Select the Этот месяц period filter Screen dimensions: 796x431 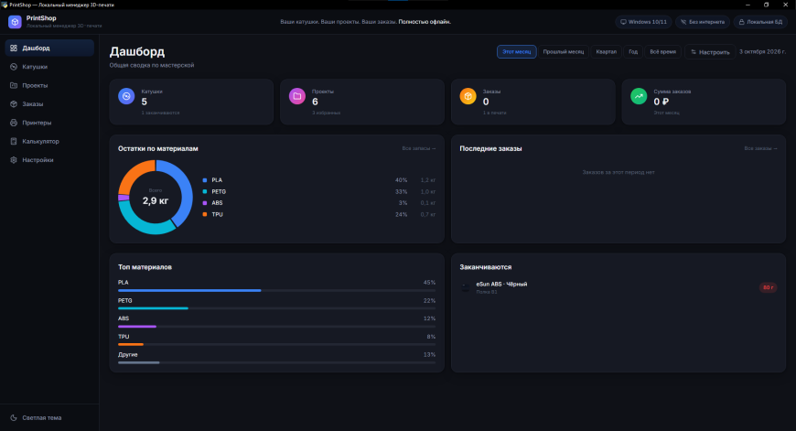coord(516,52)
